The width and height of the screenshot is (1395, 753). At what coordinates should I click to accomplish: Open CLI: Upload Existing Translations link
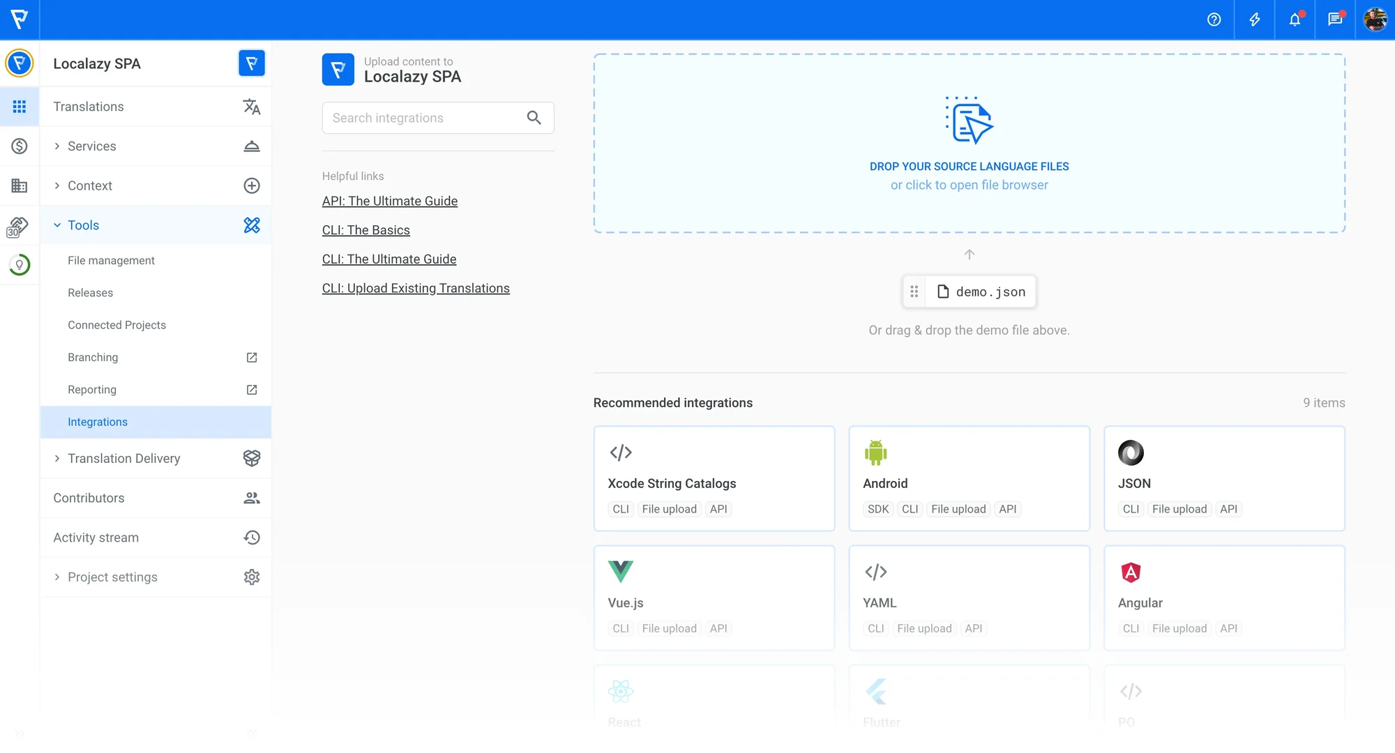(416, 288)
